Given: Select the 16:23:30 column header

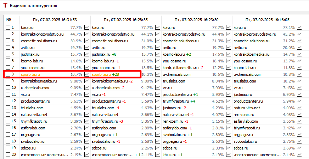Looking at the screenshot, I should (x=197, y=20).
